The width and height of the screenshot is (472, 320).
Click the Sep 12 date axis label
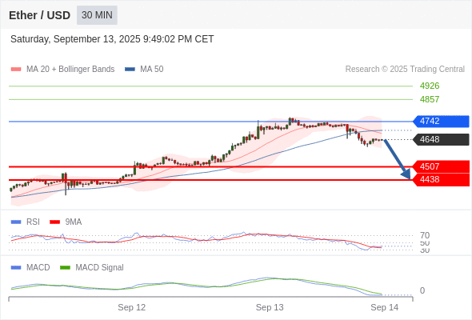point(131,307)
